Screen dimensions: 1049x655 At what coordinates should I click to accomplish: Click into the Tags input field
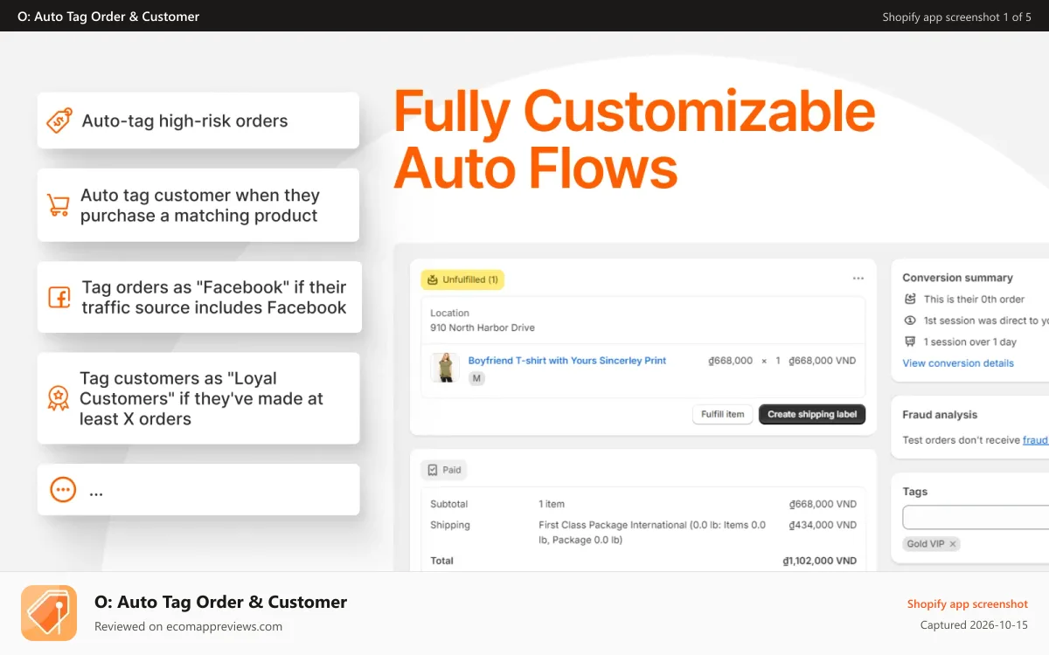[976, 517]
